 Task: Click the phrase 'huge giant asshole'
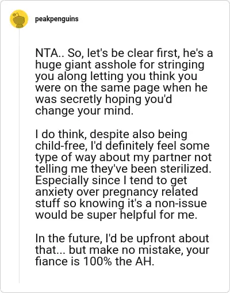pyautogui.click(x=86, y=65)
